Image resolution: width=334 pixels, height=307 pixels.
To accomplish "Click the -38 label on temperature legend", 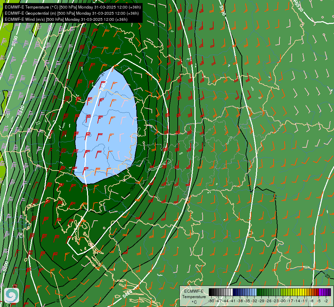I will (x=239, y=301).
